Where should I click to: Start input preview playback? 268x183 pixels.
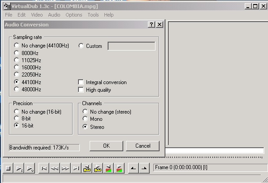click(x=19, y=169)
